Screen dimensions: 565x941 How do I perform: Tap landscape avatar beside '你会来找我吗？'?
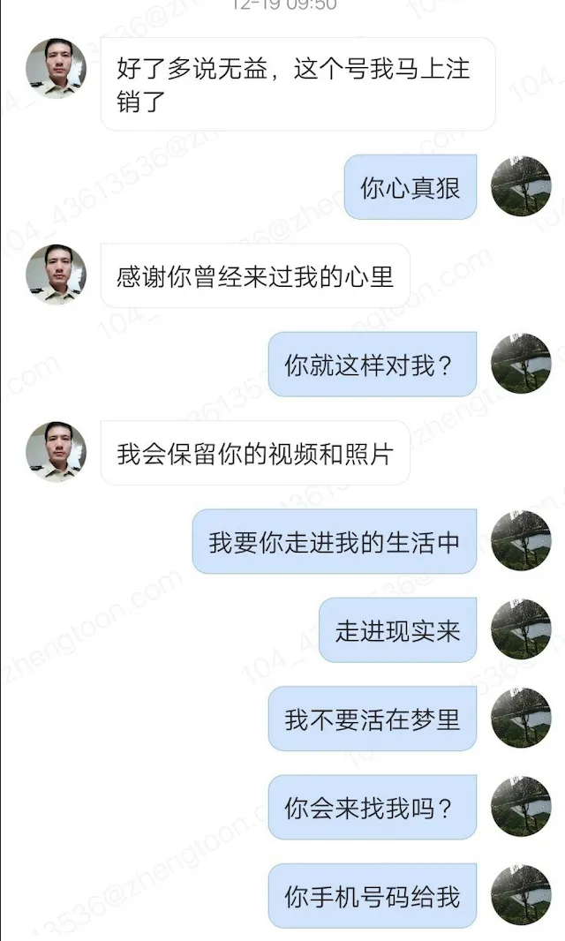[521, 807]
